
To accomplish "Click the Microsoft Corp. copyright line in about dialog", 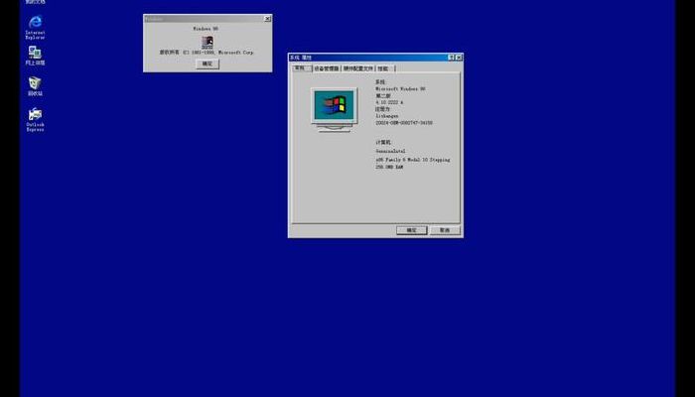I will tap(207, 53).
